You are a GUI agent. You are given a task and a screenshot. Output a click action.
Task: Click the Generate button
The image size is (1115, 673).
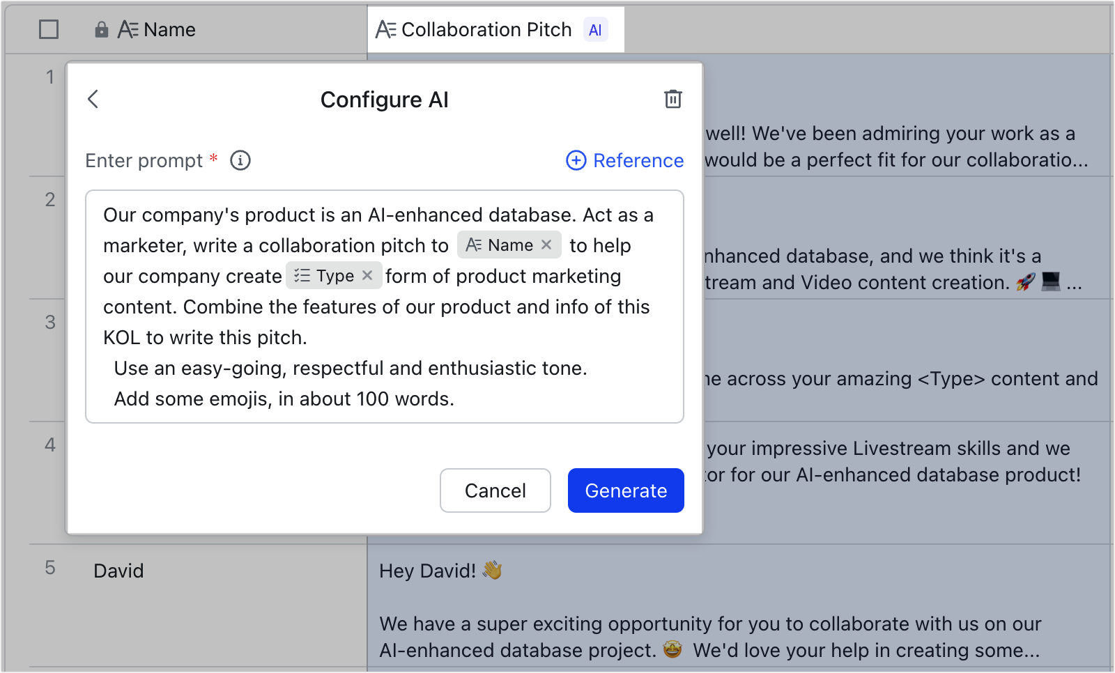coord(625,490)
